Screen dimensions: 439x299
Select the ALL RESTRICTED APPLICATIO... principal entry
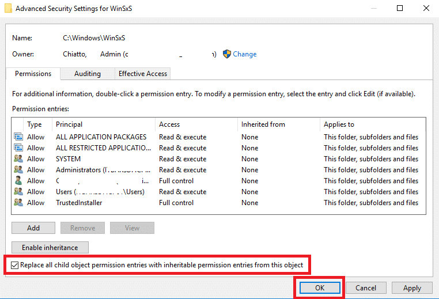(103, 148)
